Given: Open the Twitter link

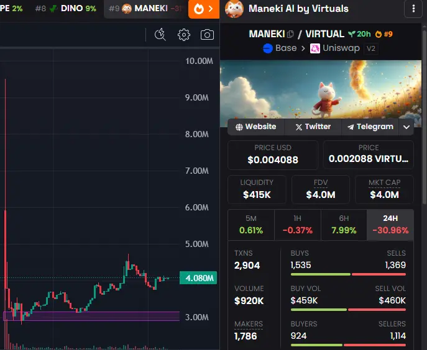Looking at the screenshot, I should point(313,127).
